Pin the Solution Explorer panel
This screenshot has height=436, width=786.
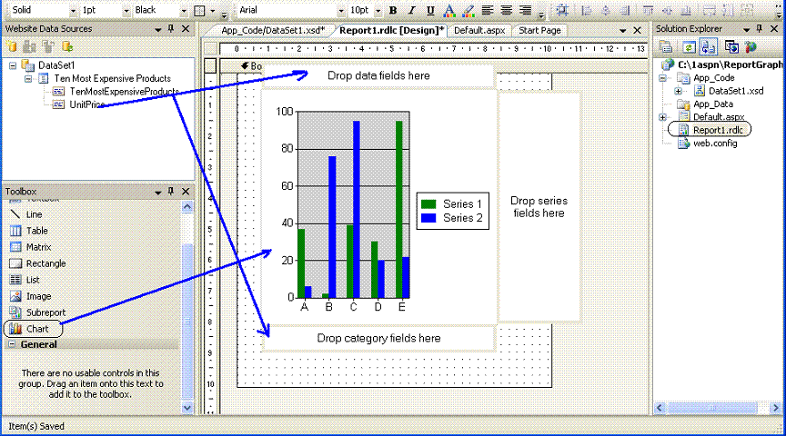pos(760,29)
